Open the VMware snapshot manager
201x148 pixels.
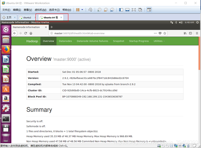click(112, 10)
